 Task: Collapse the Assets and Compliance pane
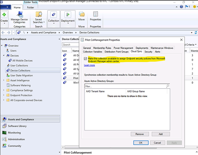pos(59,39)
